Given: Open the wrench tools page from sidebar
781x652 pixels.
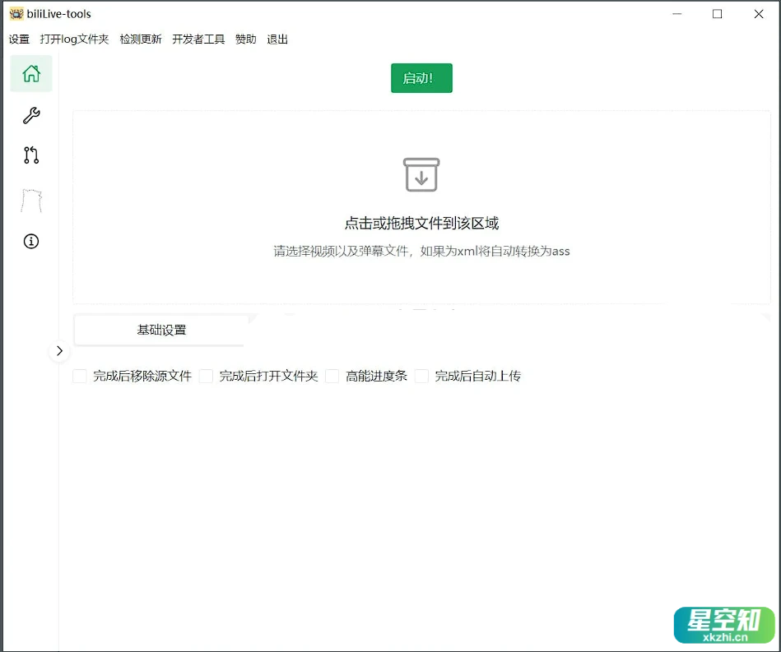Looking at the screenshot, I should pyautogui.click(x=30, y=115).
